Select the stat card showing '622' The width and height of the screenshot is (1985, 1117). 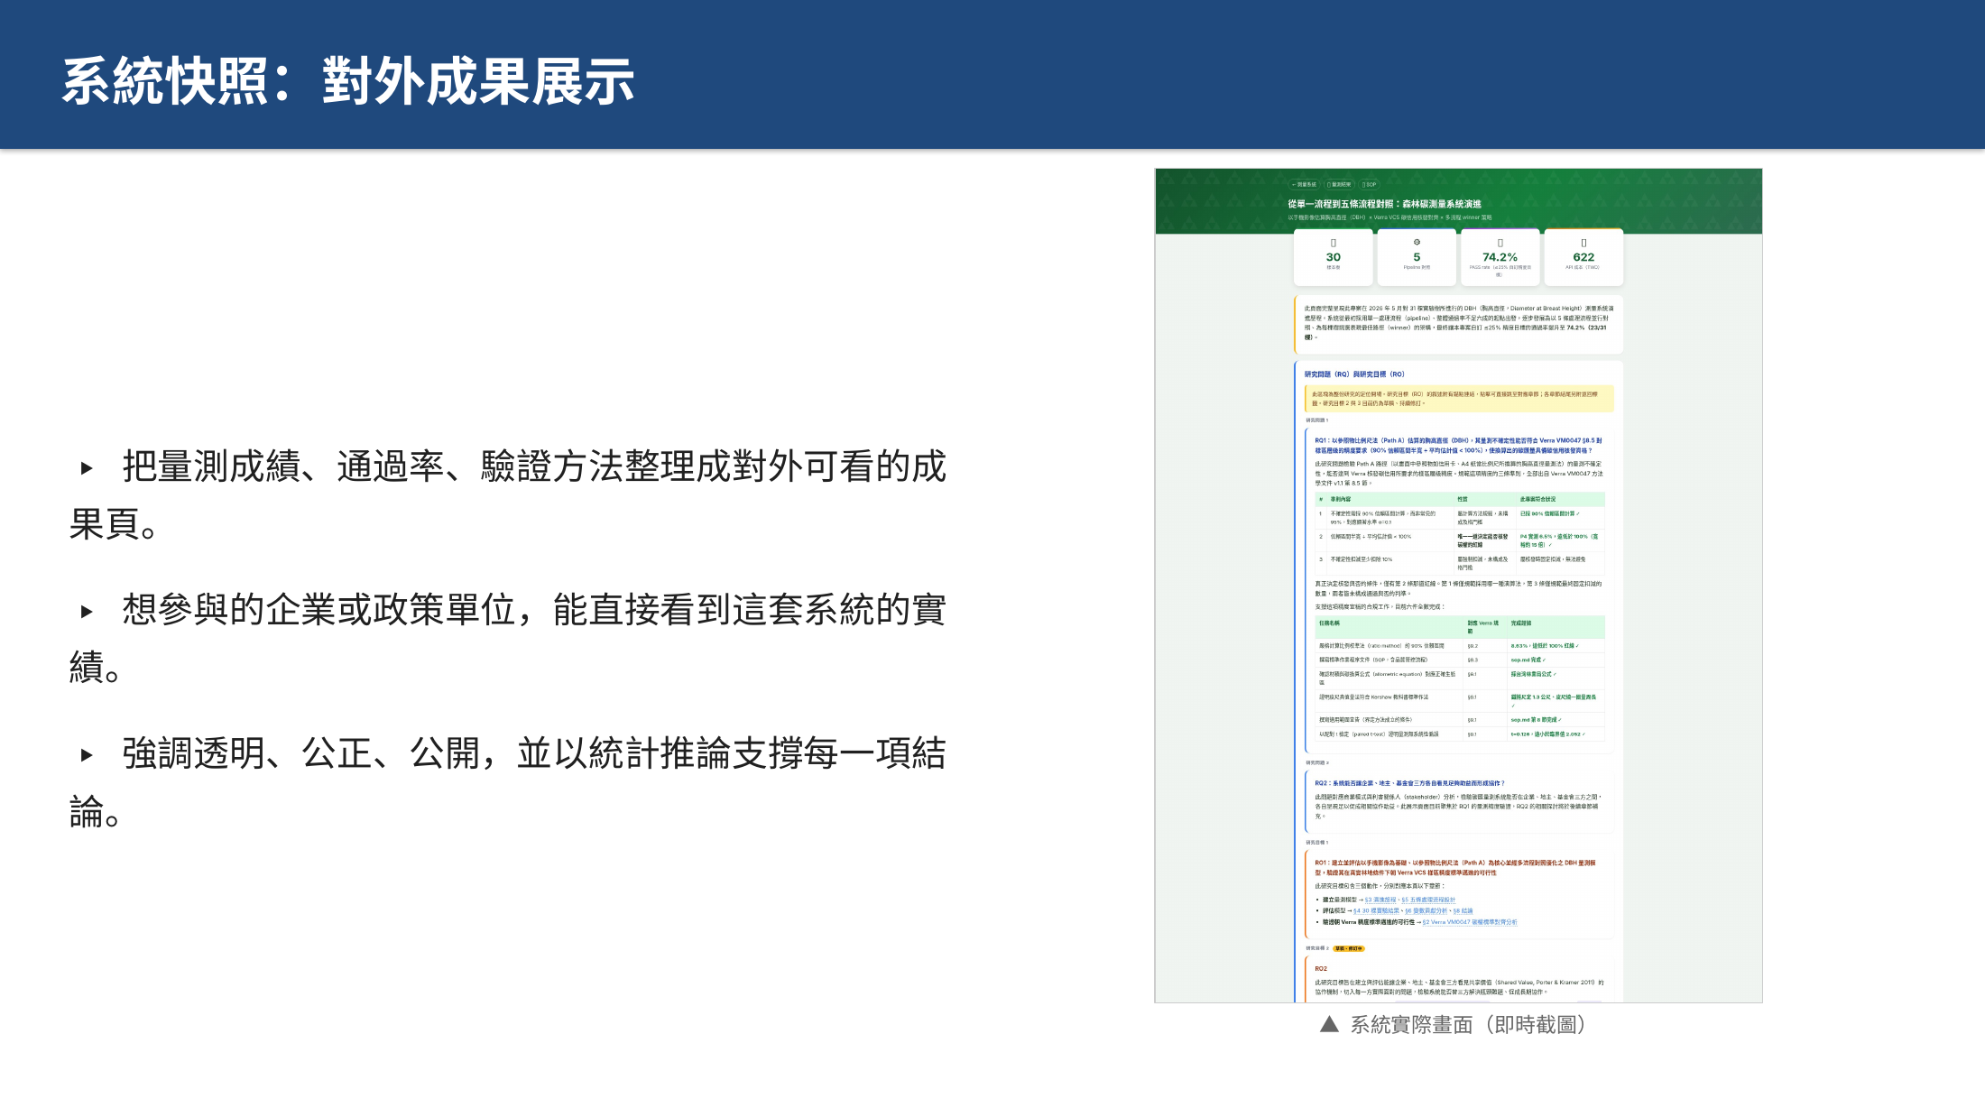point(1583,256)
